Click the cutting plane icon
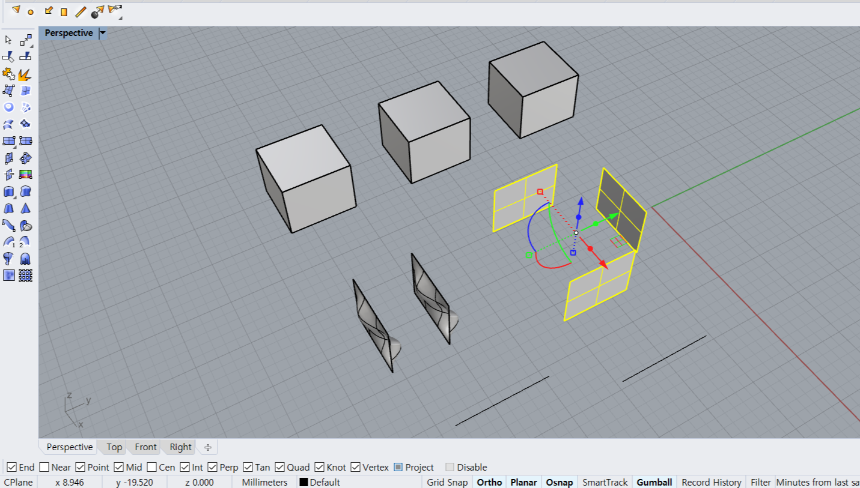 (8, 175)
